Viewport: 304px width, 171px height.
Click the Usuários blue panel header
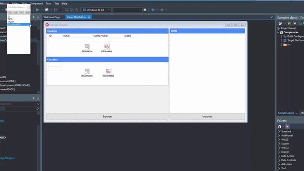107,31
